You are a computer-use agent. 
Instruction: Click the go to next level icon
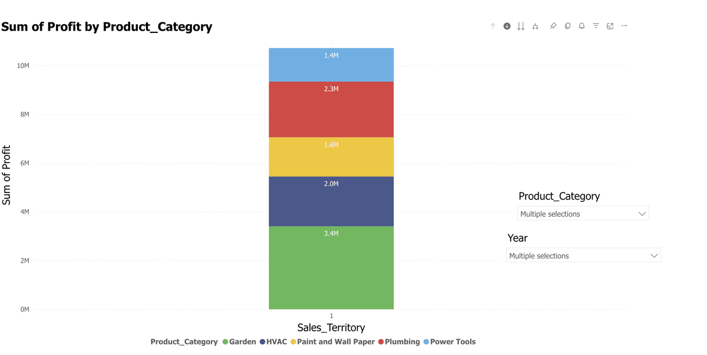click(x=520, y=26)
